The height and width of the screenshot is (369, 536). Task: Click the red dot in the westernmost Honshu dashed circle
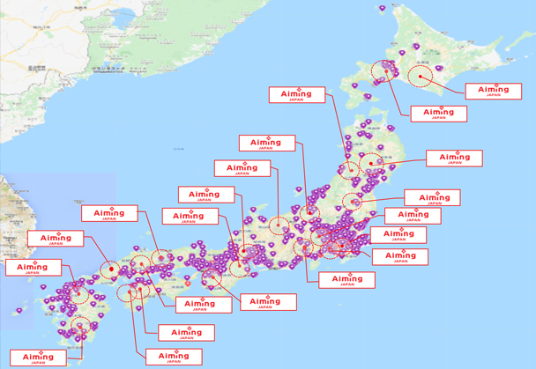pyautogui.click(x=112, y=269)
